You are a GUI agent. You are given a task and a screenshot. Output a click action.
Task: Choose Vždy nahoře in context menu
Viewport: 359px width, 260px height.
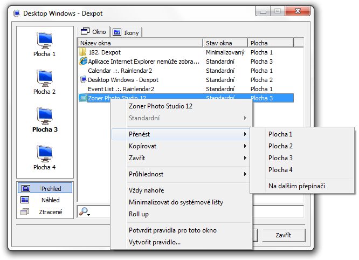(x=181, y=190)
